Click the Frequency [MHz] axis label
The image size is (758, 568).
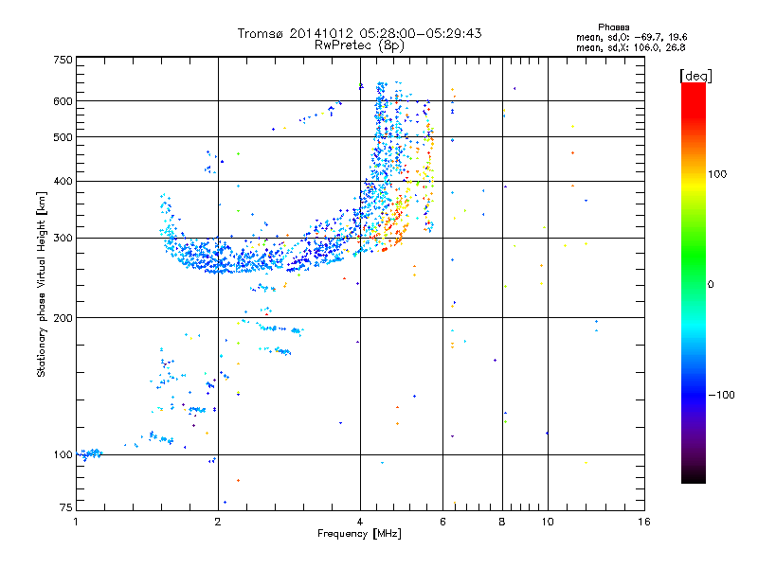coord(359,534)
